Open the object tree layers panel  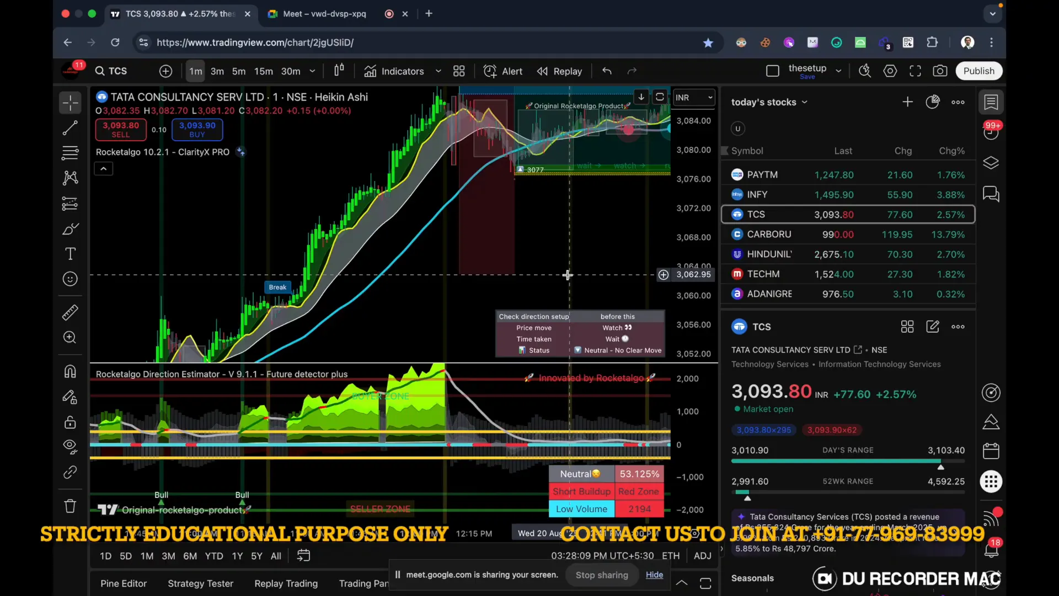[991, 163]
